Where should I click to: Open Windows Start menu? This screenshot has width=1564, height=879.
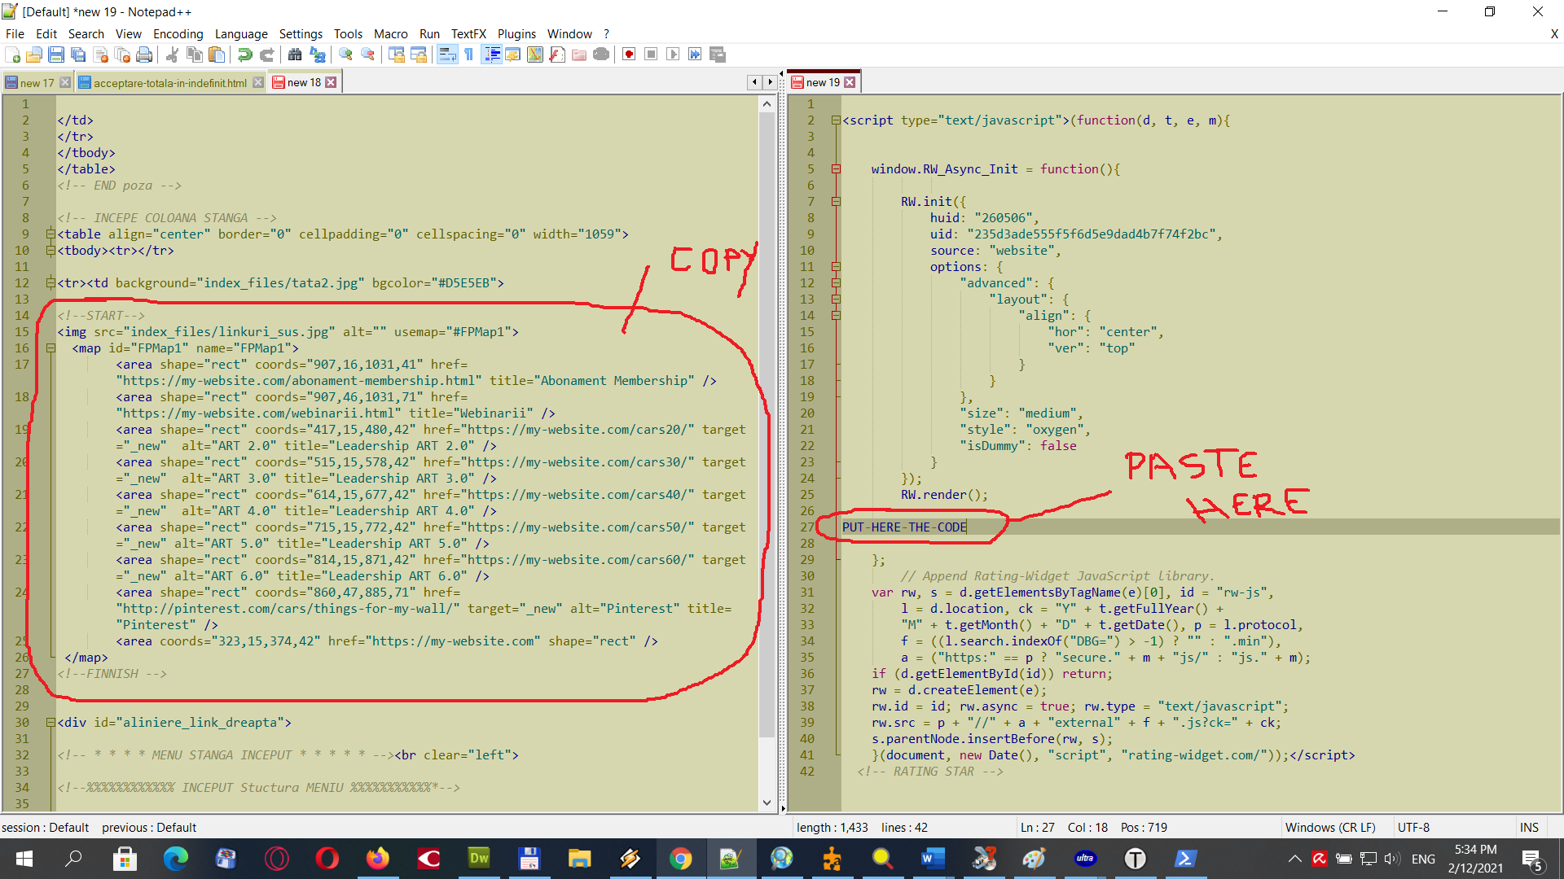(x=24, y=859)
